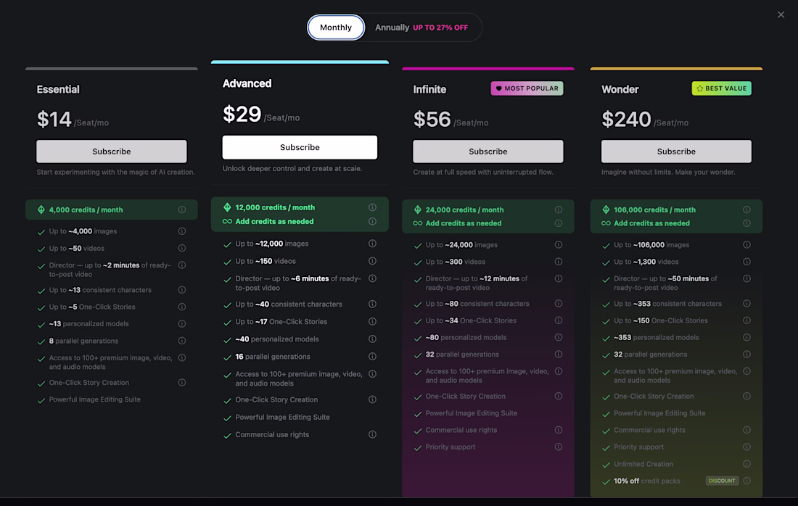
Task: Open info for Director ~2 minutes
Action: point(181,265)
